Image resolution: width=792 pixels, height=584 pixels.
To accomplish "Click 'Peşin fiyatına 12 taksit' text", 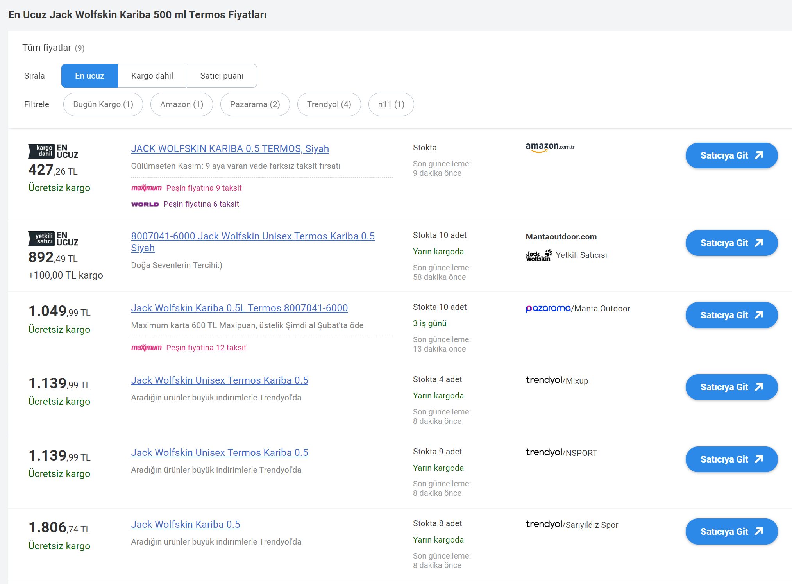I will (x=206, y=348).
